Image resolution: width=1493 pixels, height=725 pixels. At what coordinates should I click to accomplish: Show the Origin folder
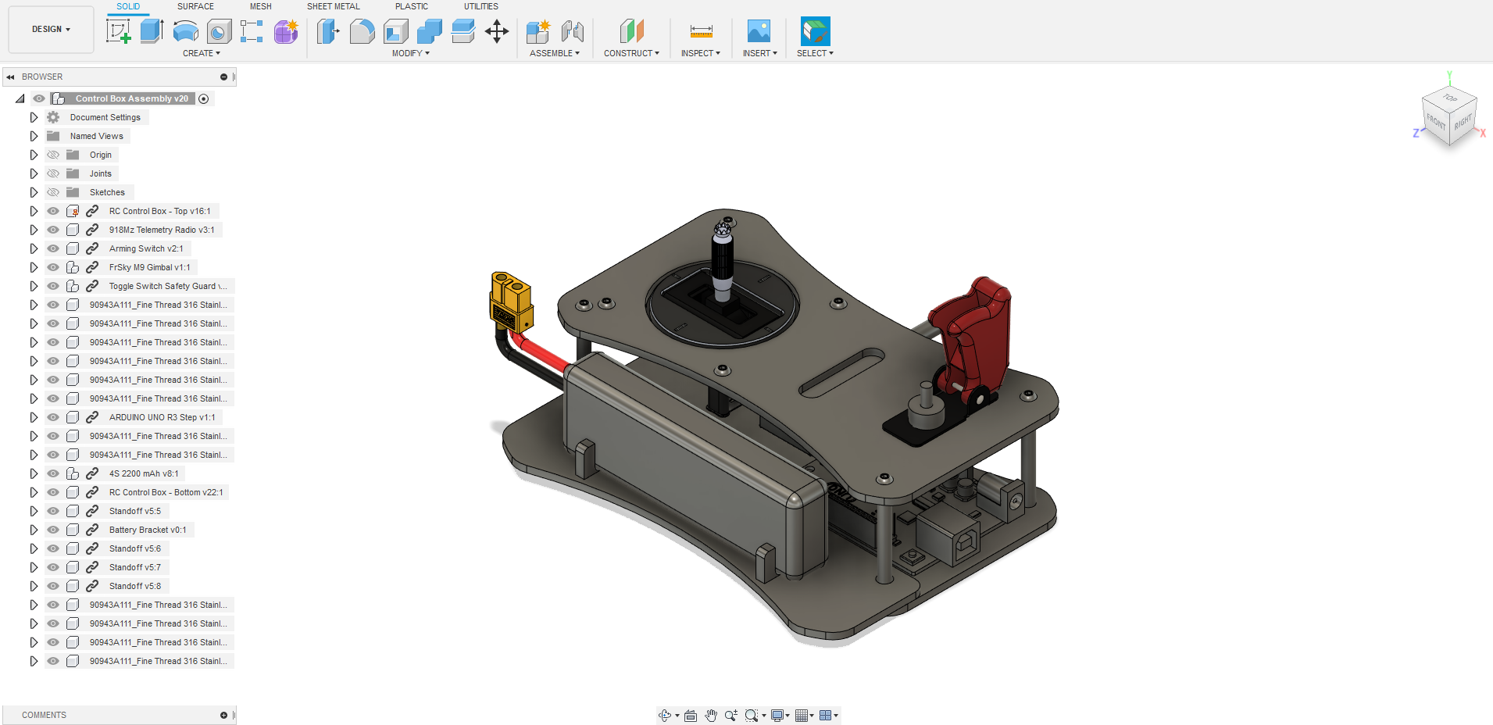[x=52, y=154]
